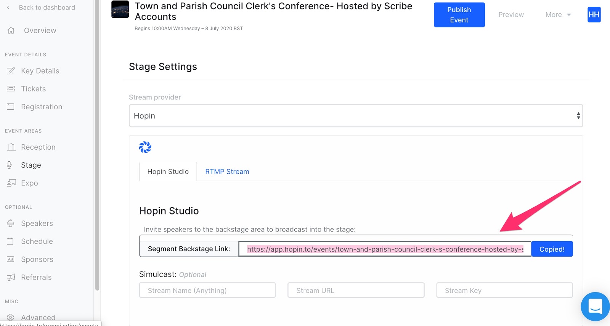Viewport: 610px width, 326px height.
Task: Switch to the Hopin Studio tab
Action: 168,171
